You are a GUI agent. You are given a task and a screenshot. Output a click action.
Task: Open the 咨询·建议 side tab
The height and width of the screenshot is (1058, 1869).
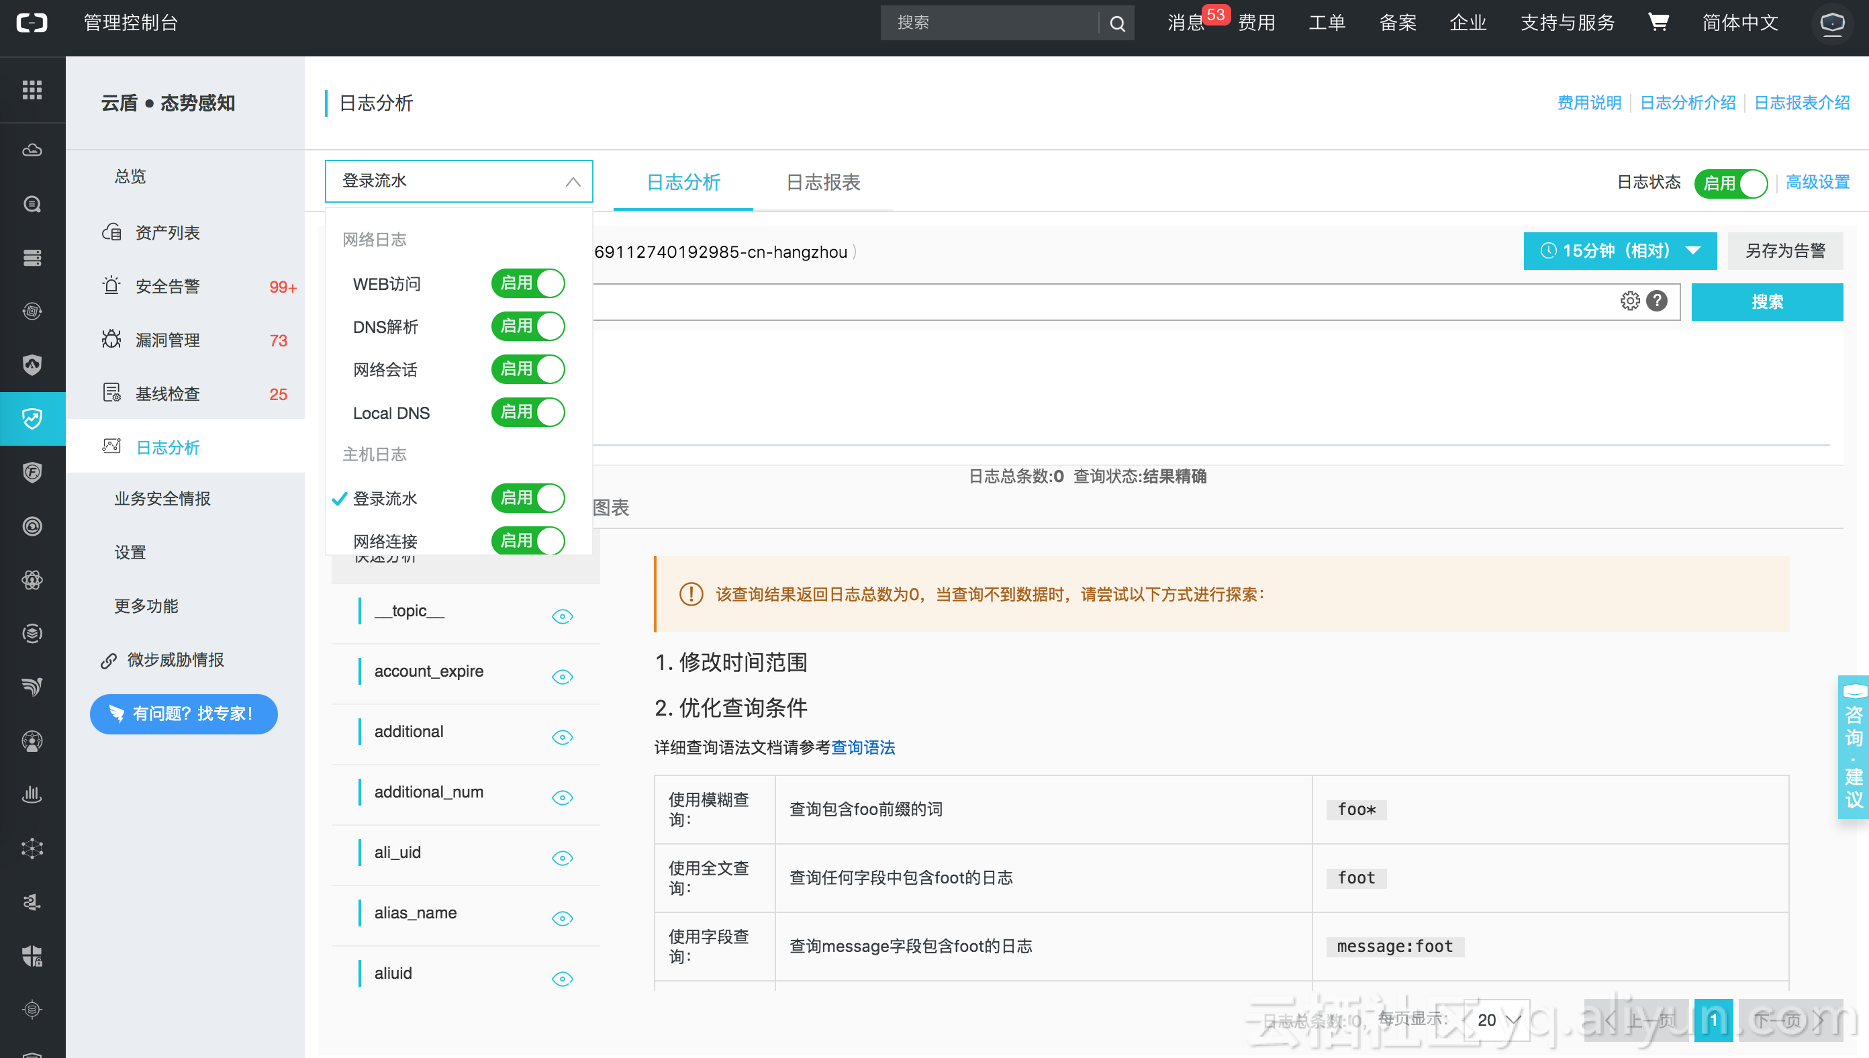click(x=1854, y=747)
